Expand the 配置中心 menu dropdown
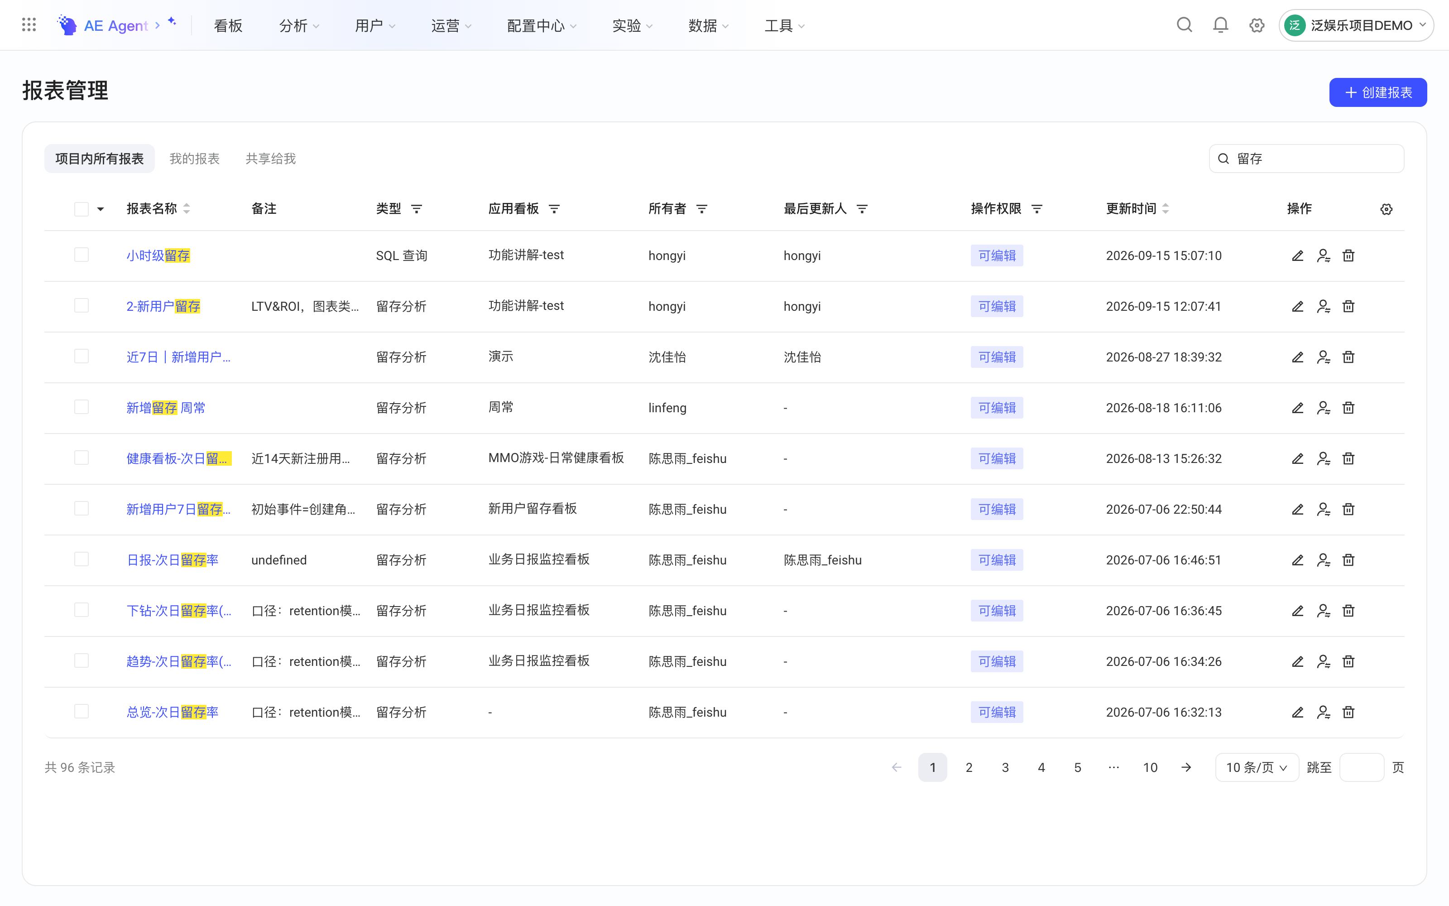The width and height of the screenshot is (1449, 906). tap(541, 26)
